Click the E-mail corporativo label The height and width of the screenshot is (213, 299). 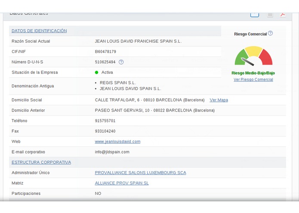[28, 152]
